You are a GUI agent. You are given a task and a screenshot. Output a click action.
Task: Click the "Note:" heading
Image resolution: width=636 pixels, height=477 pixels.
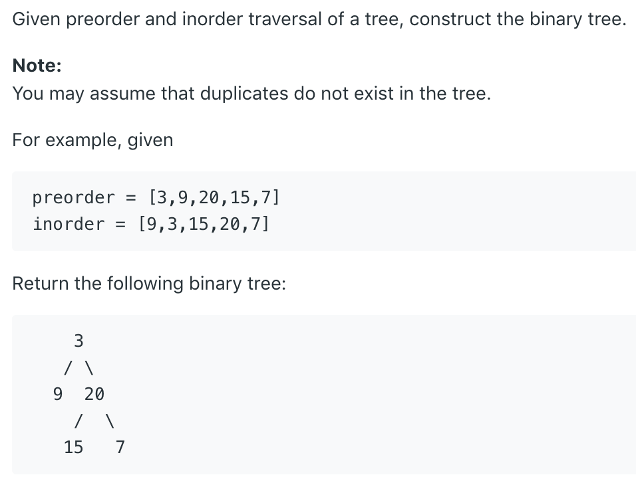pos(37,65)
